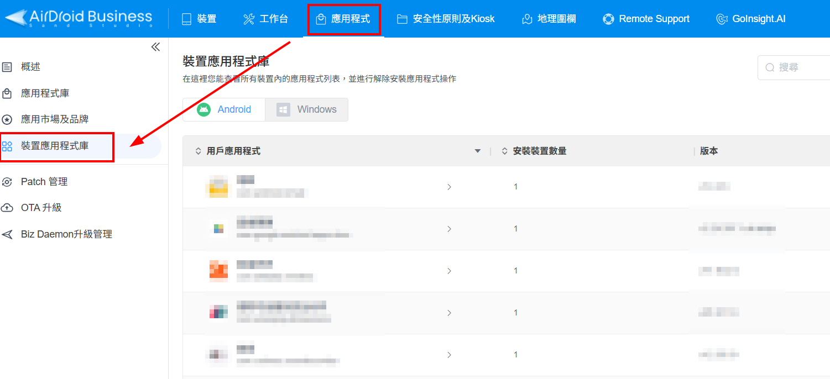The height and width of the screenshot is (379, 830).
Task: Expand the first app row chevron
Action: (x=449, y=187)
